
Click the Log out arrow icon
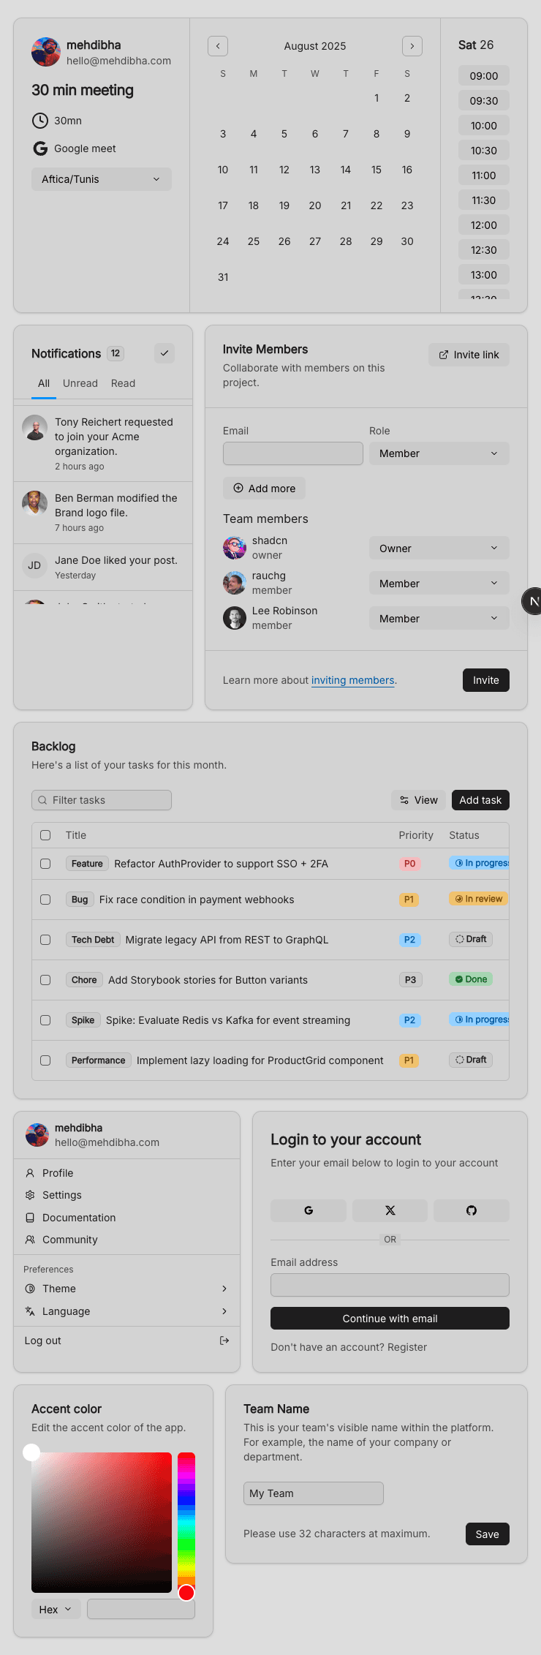point(224,1341)
